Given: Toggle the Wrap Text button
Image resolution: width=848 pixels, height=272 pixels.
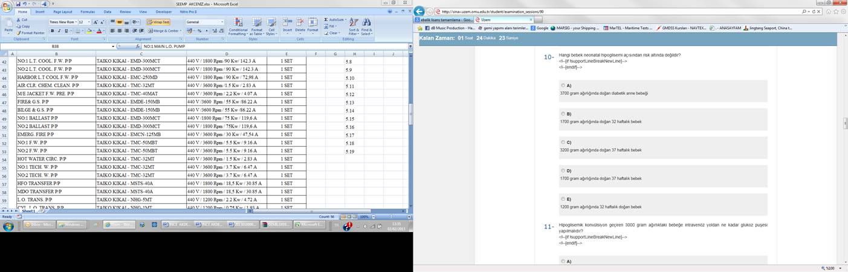Looking at the screenshot, I should pos(158,22).
